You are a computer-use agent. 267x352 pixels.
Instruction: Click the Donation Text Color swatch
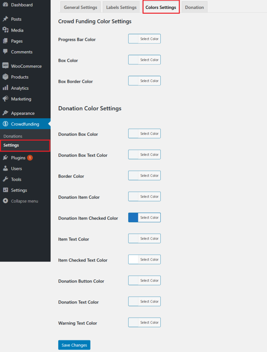133,301
